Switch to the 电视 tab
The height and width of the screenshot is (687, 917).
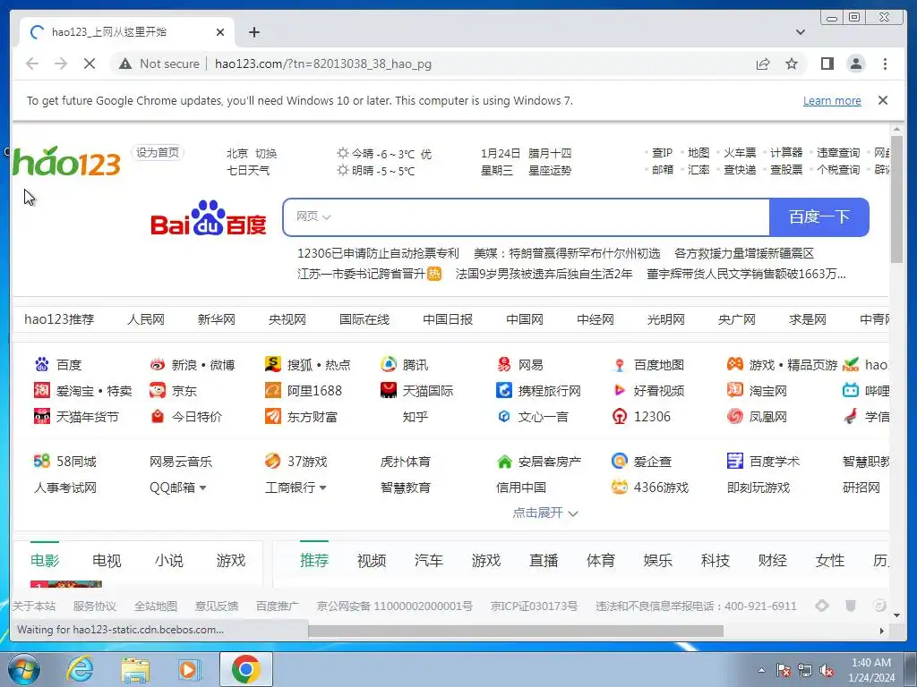(x=107, y=560)
